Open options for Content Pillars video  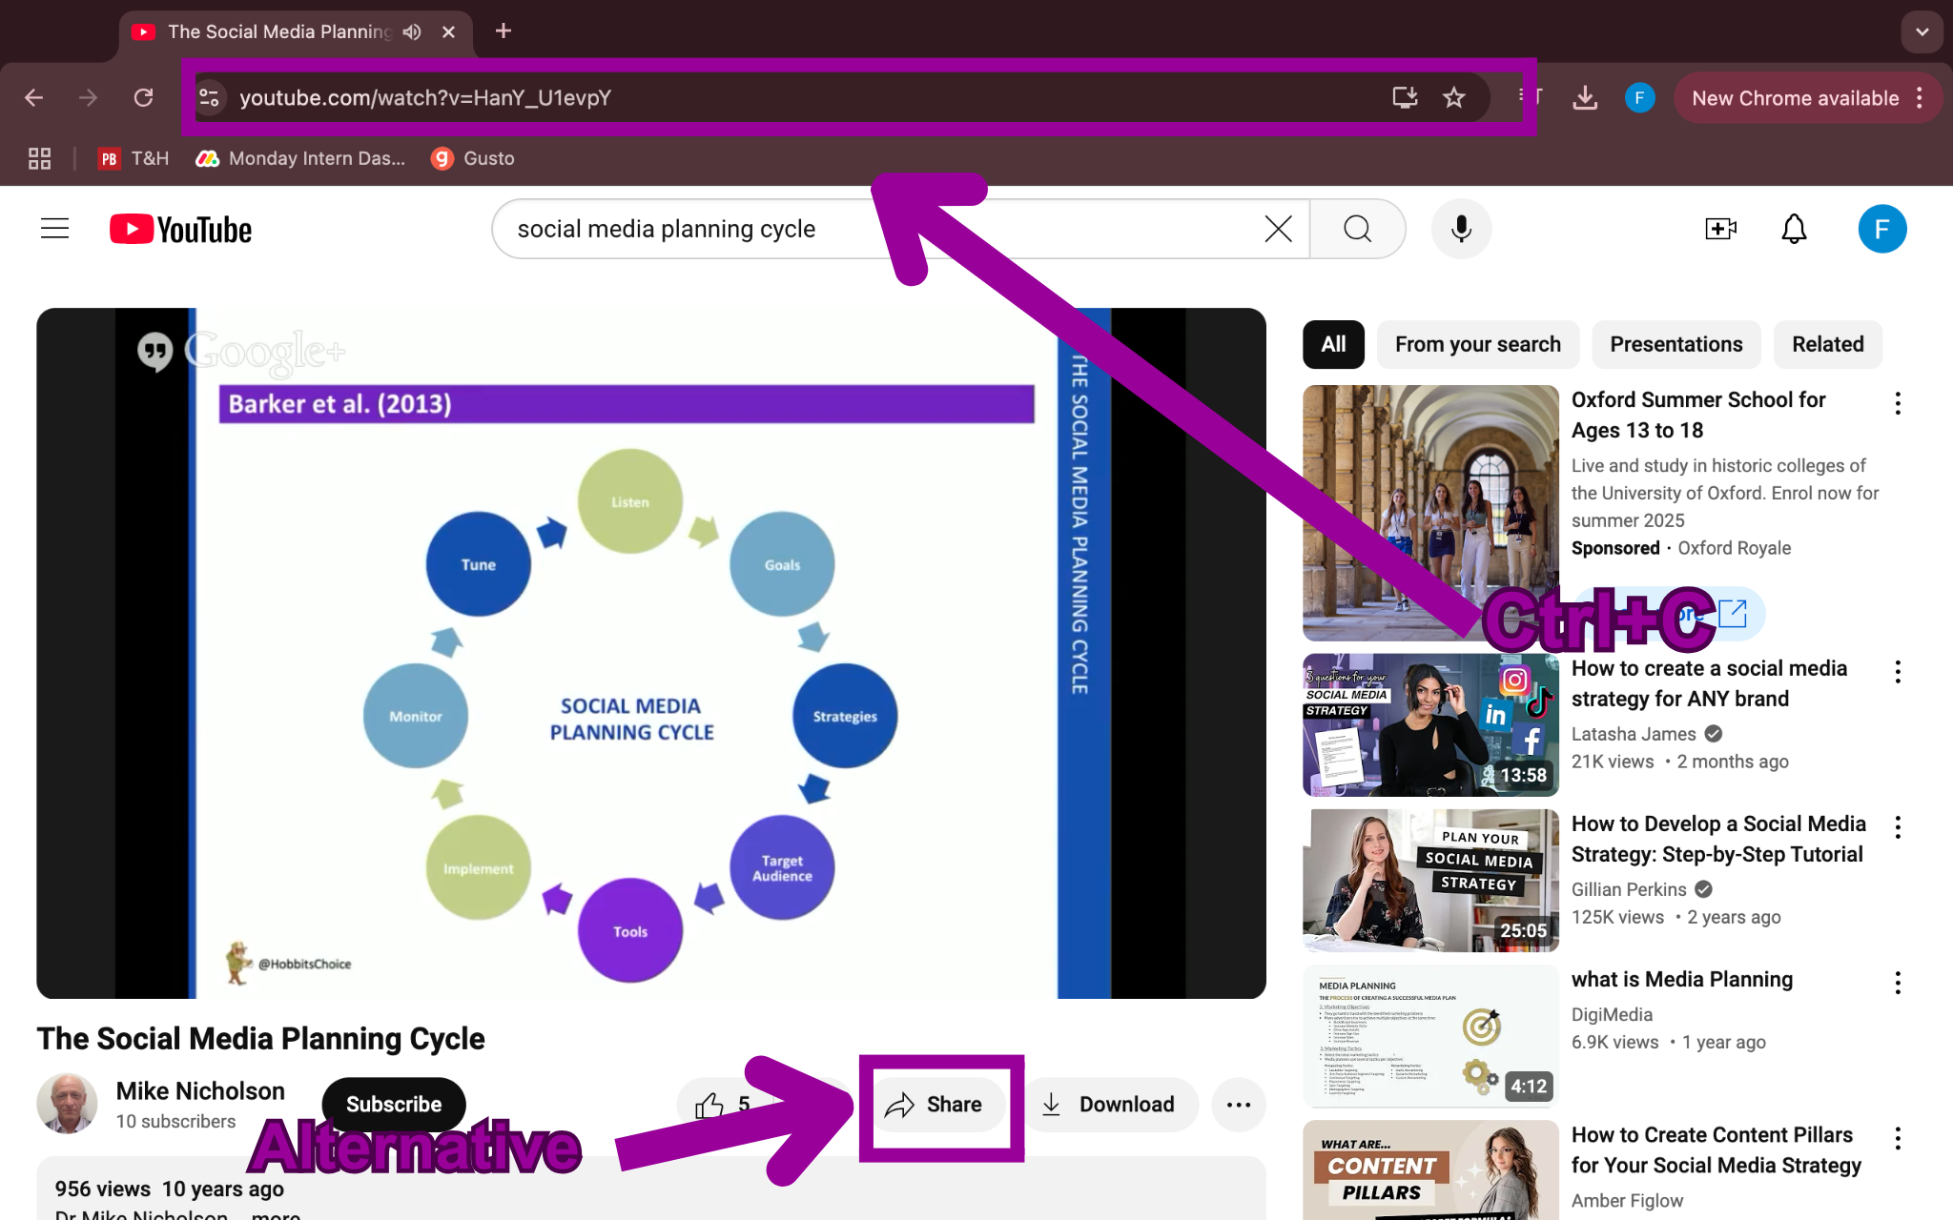1898,1139
